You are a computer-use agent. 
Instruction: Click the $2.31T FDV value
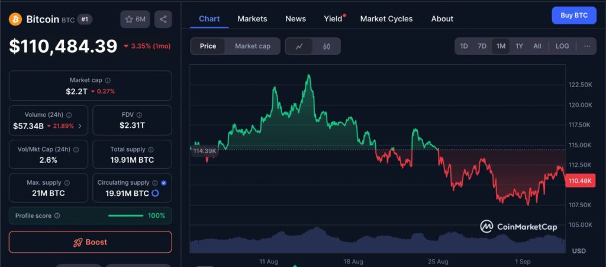click(x=132, y=125)
